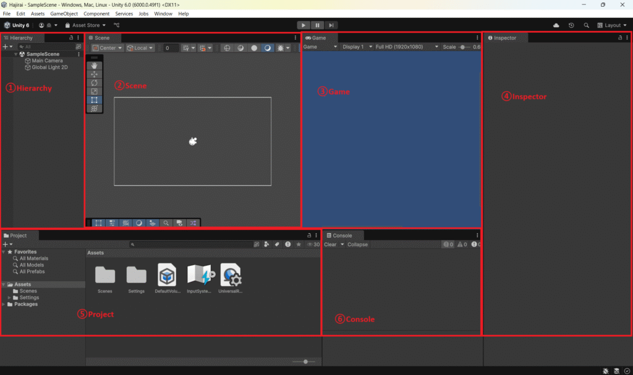This screenshot has height=375, width=633.
Task: Click the shaded wireframe draw mode icon
Action: 240,48
